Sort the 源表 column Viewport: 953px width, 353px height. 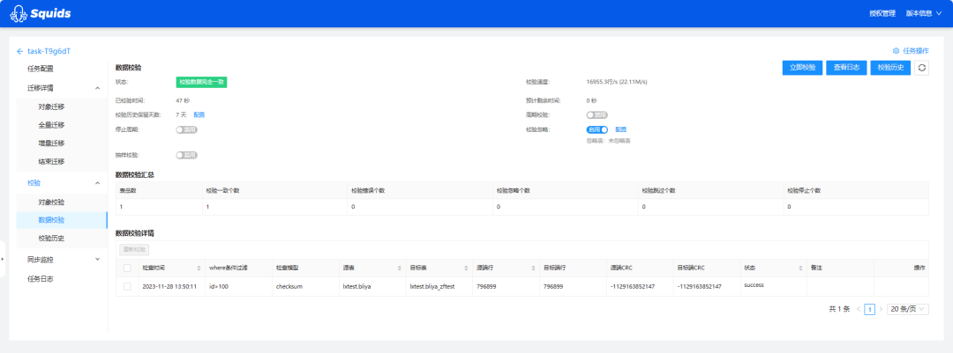[400, 268]
